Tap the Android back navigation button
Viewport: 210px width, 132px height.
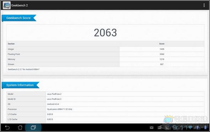(x=7, y=127)
